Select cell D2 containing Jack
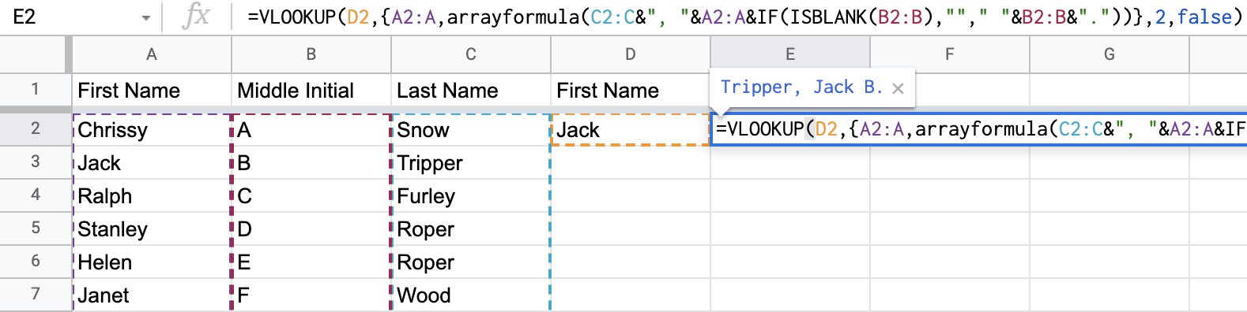Viewport: 1247px width, 312px height. click(630, 129)
